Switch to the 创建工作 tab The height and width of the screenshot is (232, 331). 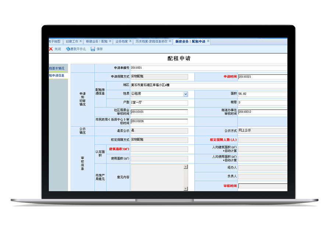click(72, 42)
